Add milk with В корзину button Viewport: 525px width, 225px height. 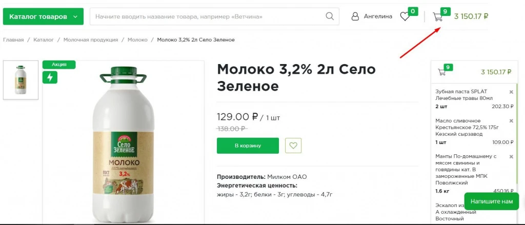click(x=248, y=146)
